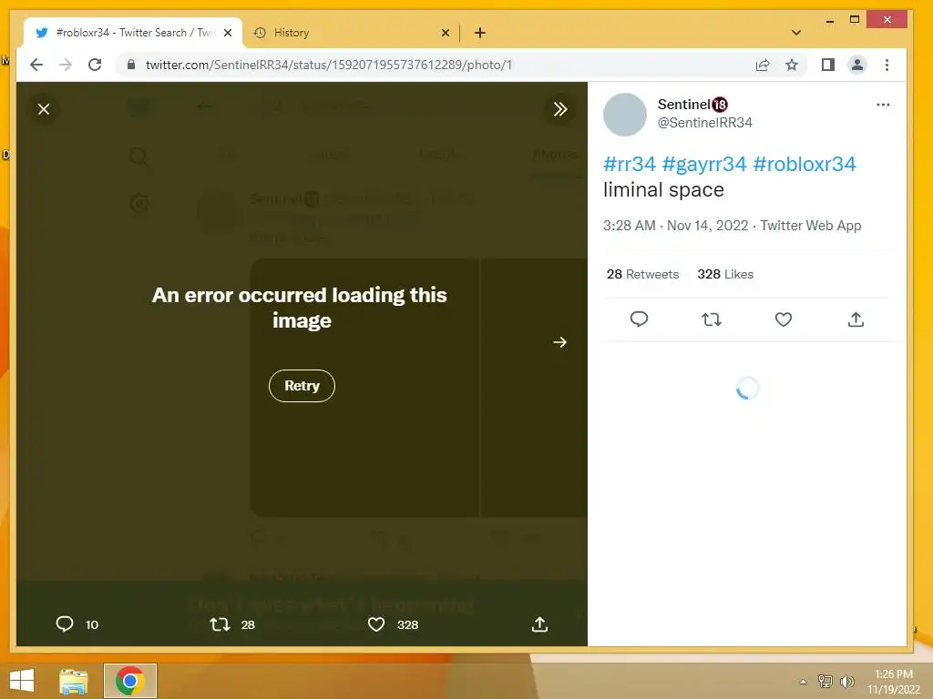The image size is (933, 699).
Task: Open a new browser tab with plus
Action: coord(480,33)
